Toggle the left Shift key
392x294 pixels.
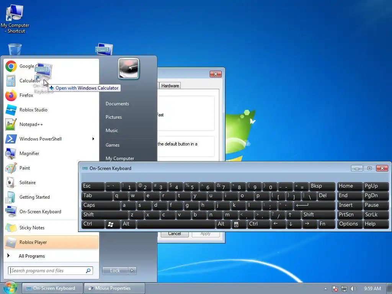pyautogui.click(x=105, y=215)
